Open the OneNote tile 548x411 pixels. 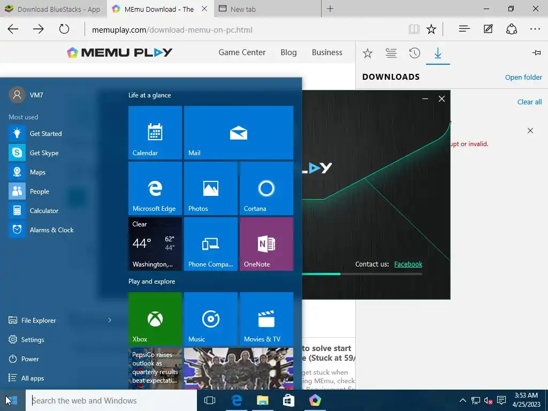pyautogui.click(x=267, y=244)
